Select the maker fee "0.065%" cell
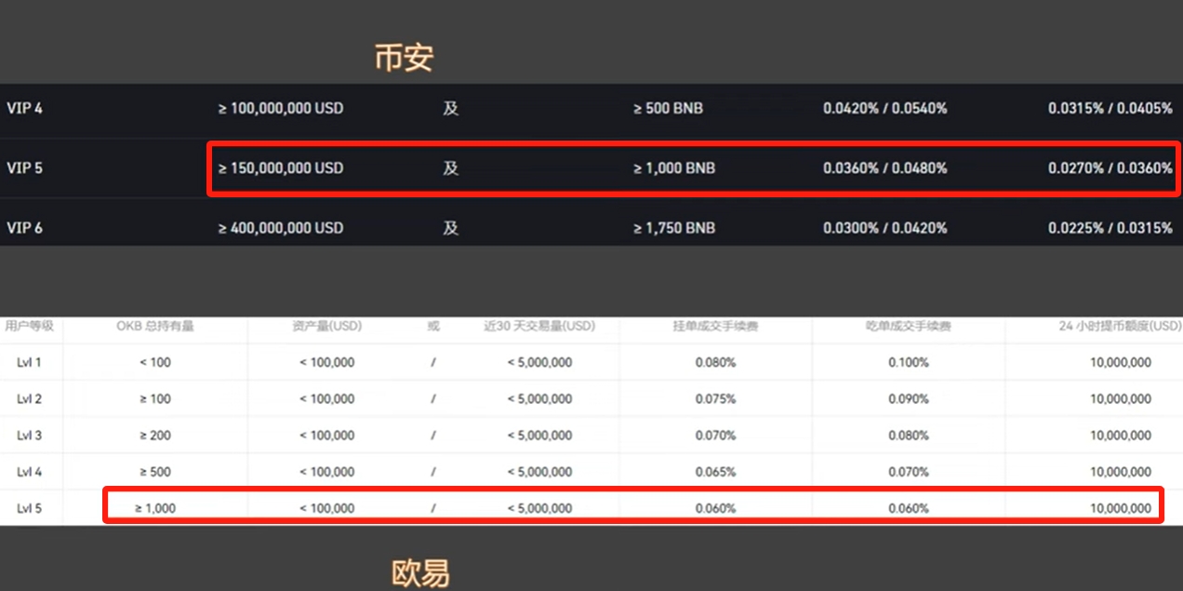This screenshot has height=591, width=1183. (x=715, y=472)
